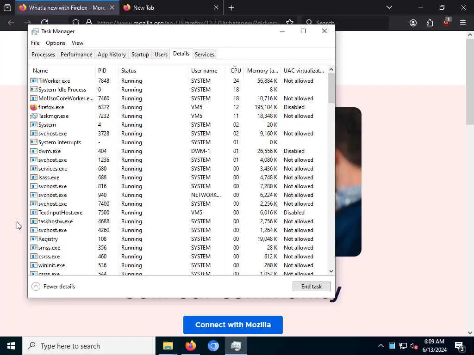Sort by the Name column header
The height and width of the screenshot is (355, 474).
pos(62,71)
